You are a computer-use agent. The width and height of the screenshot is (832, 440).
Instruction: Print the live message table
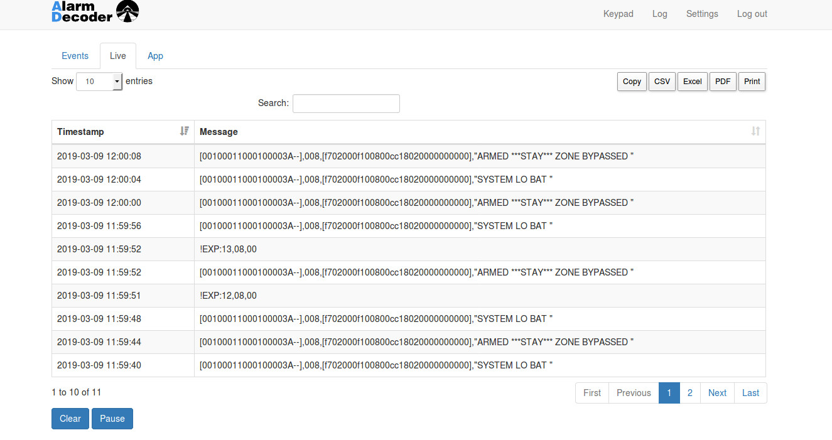[x=752, y=82]
